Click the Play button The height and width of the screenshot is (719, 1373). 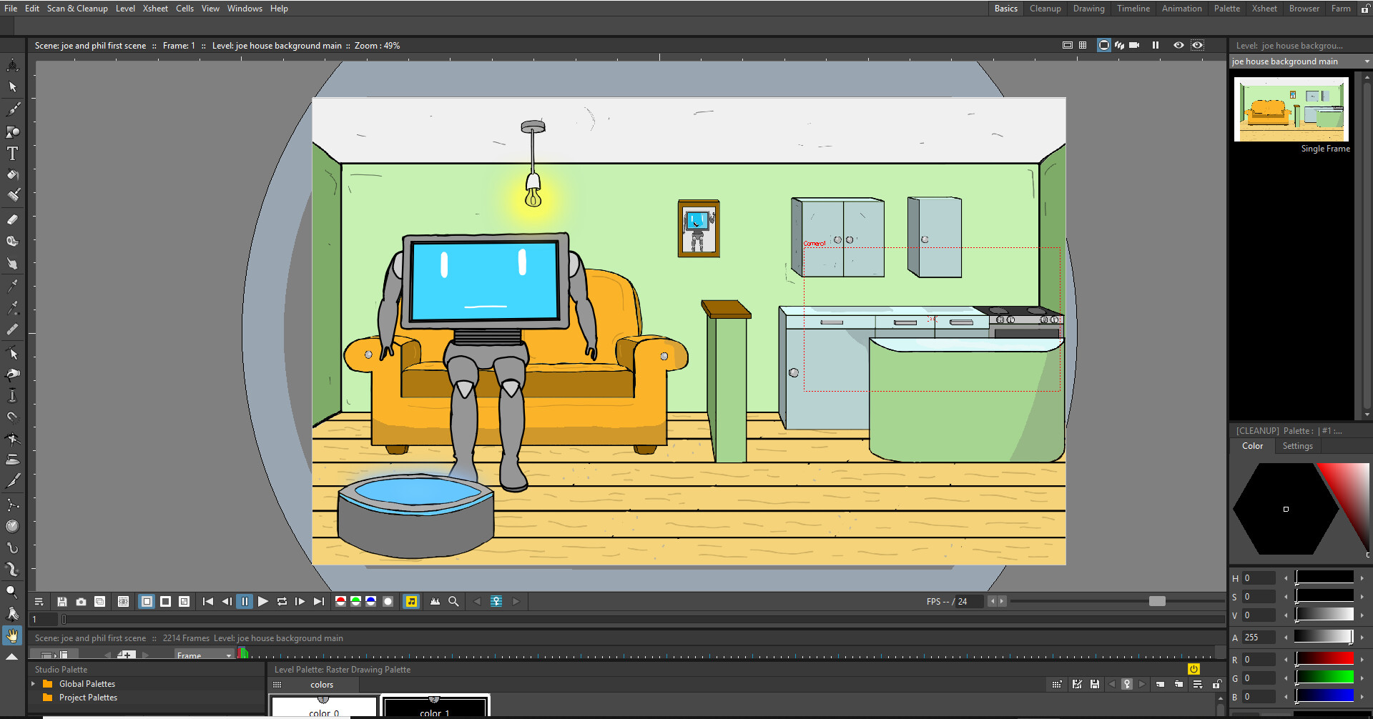click(262, 602)
